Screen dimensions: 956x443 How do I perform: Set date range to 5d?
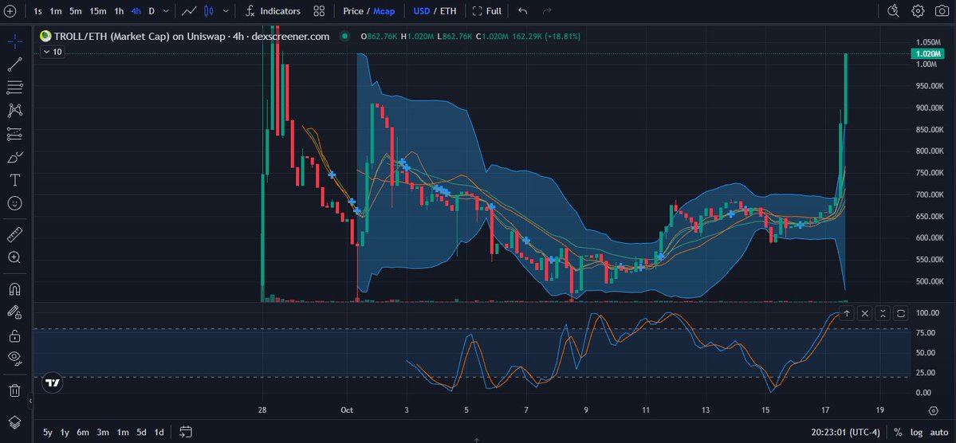pos(141,432)
